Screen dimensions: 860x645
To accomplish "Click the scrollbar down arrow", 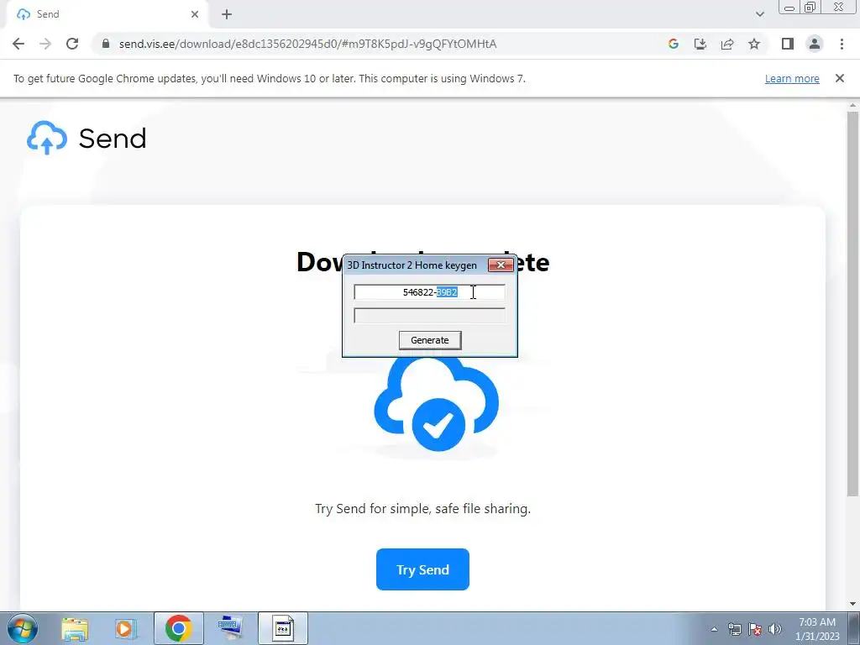I will point(852,605).
